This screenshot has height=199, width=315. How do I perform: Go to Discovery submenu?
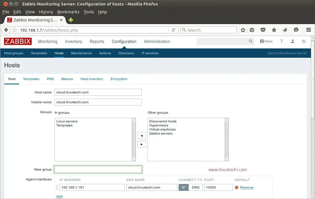tap(126, 53)
